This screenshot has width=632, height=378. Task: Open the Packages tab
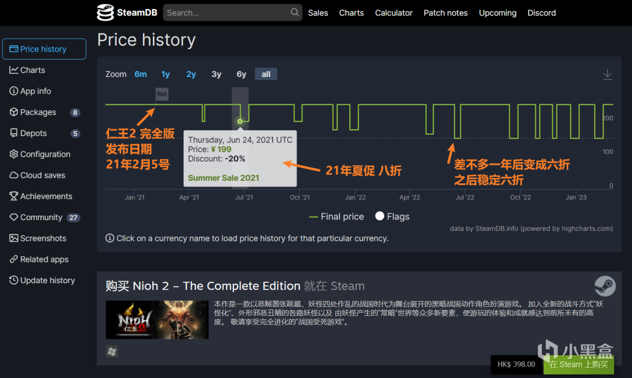coord(44,112)
